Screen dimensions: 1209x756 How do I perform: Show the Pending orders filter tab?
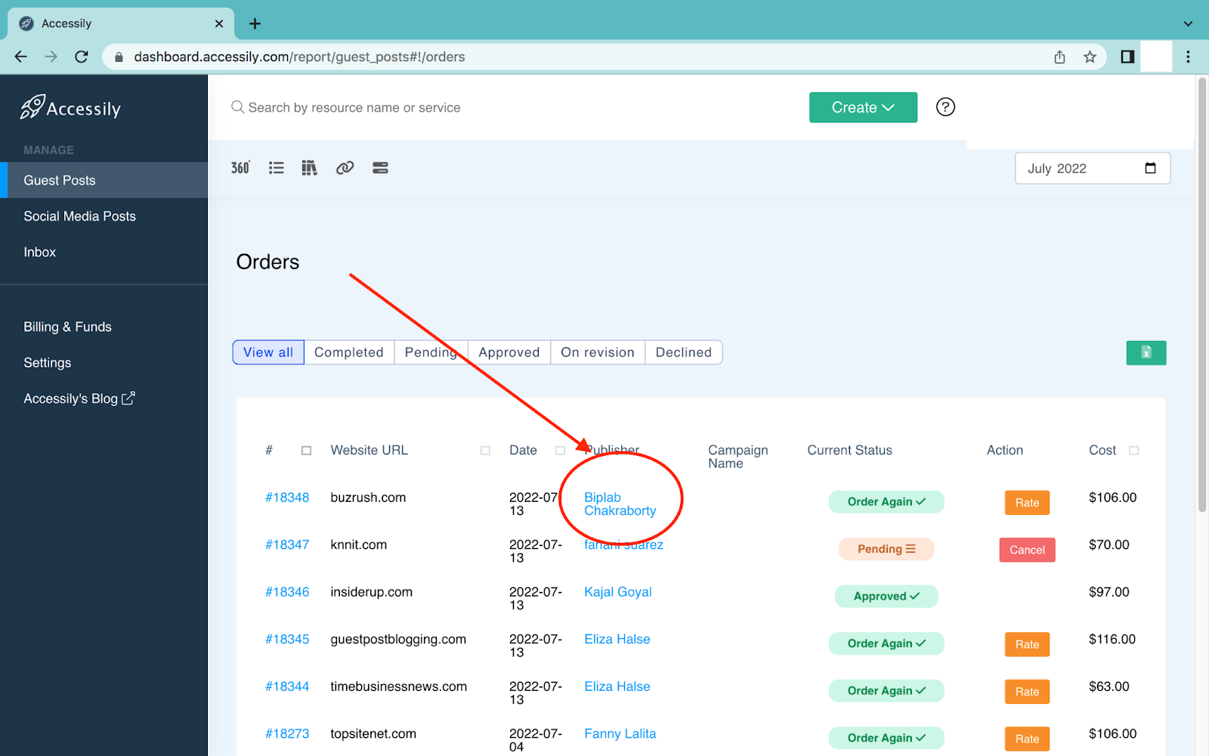(431, 352)
